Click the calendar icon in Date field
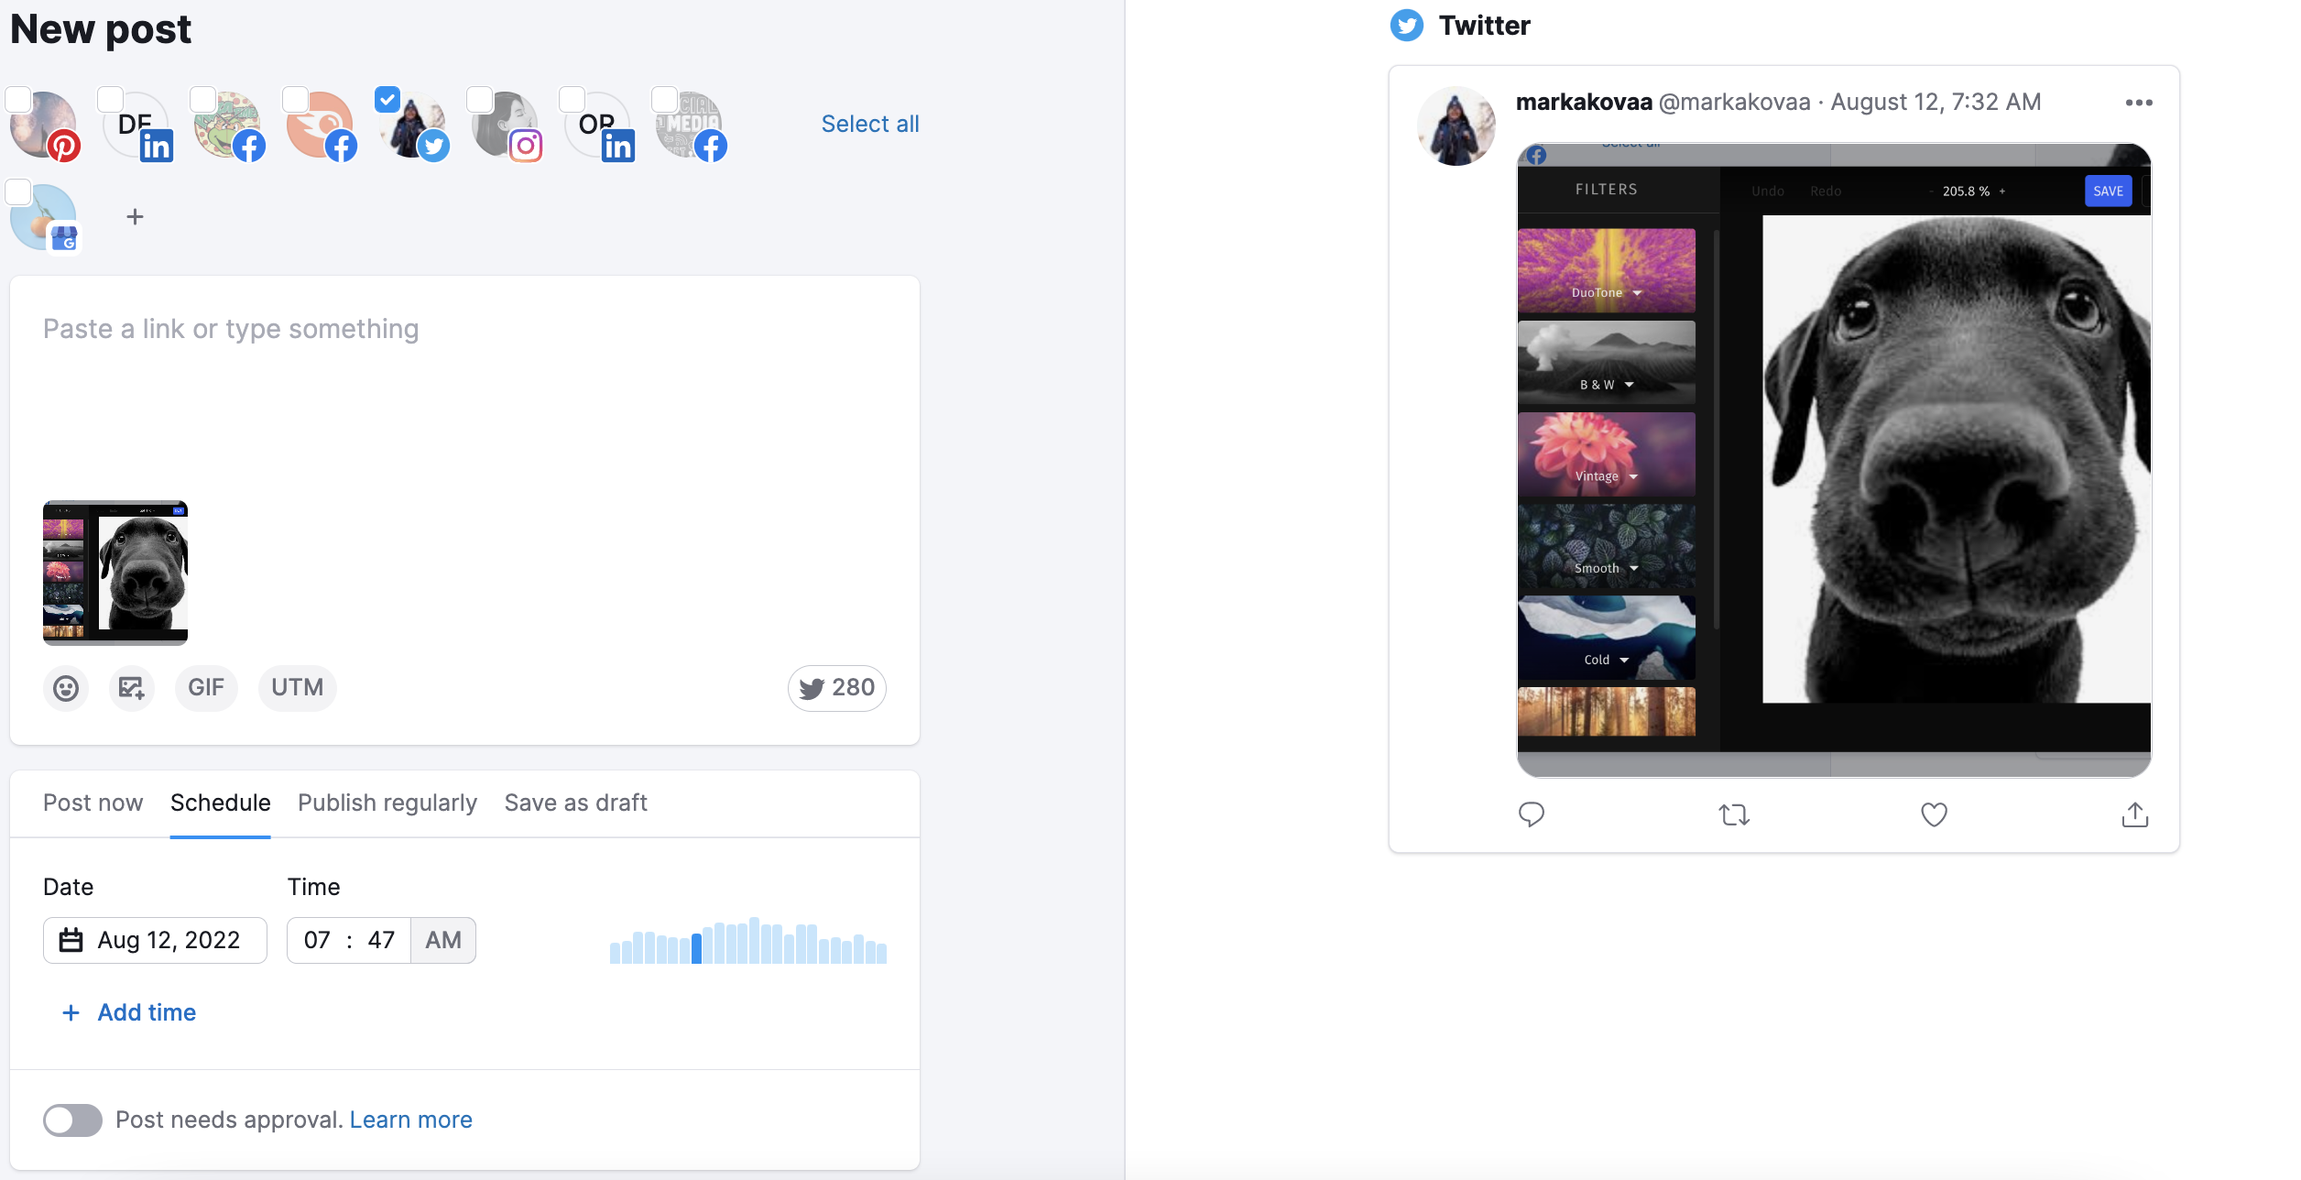 pyautogui.click(x=71, y=940)
